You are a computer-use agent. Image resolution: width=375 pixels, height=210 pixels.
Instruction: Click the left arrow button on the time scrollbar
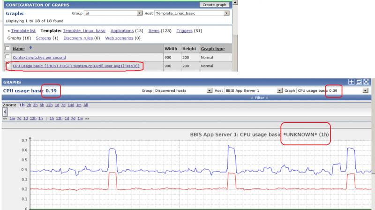tap(5, 112)
